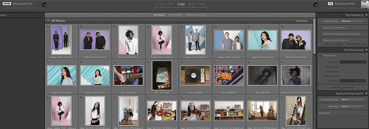Enable Don't Import Suspected Duplicates

coord(320,34)
